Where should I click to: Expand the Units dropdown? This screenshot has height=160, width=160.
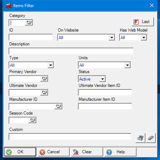(127, 65)
